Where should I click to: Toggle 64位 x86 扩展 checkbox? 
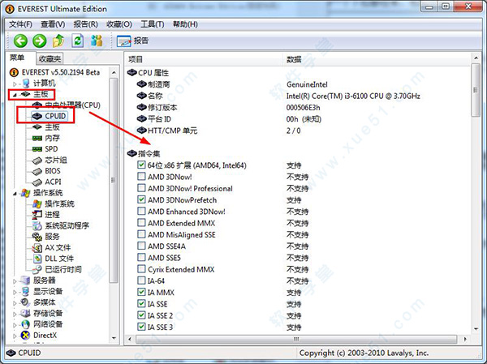coord(141,165)
